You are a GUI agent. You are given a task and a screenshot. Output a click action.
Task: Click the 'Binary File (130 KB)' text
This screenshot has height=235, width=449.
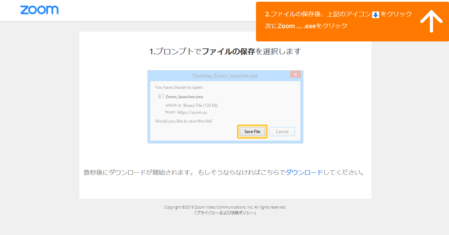200,105
